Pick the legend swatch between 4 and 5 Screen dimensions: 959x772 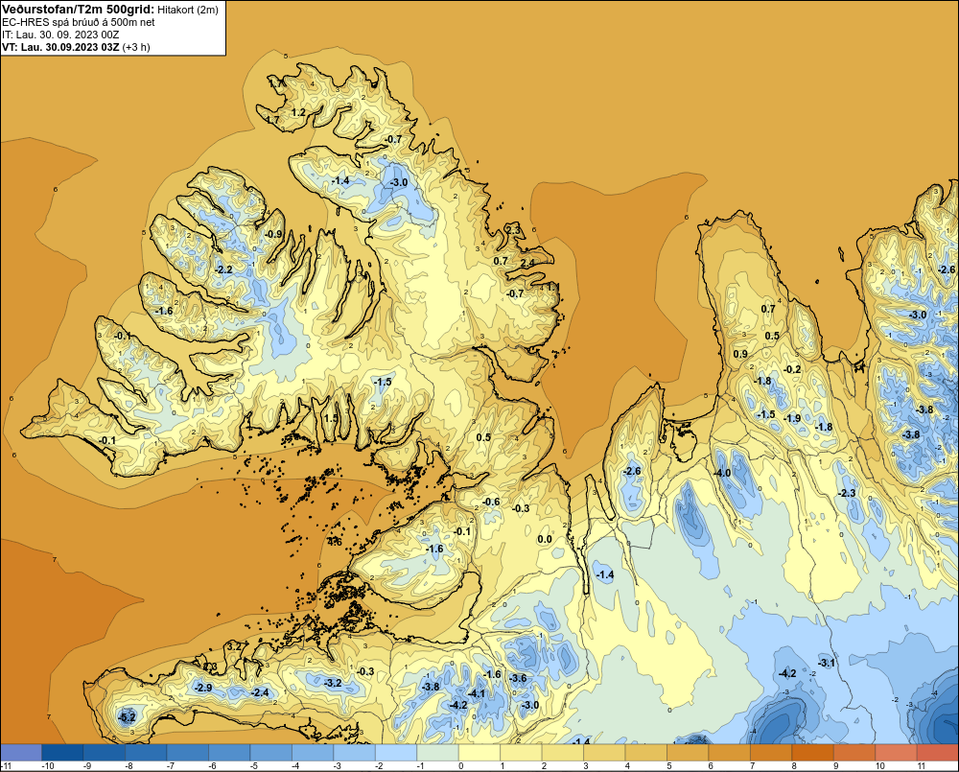point(645,753)
